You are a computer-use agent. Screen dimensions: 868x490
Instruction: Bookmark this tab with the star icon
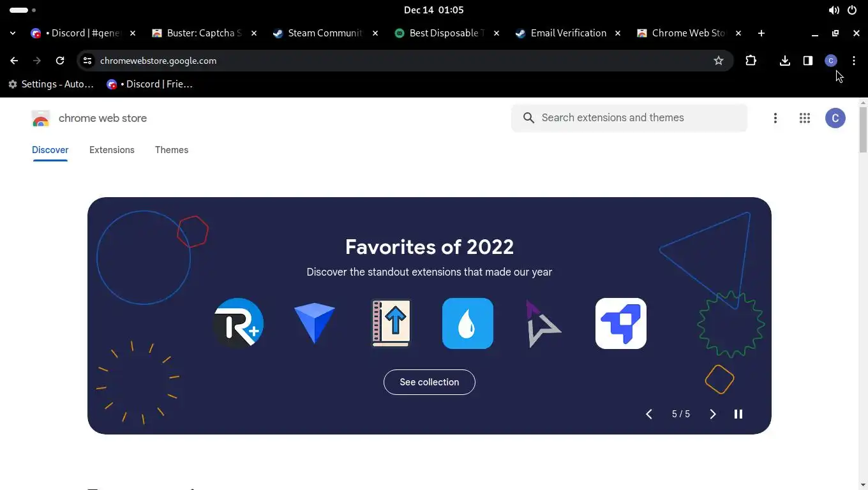pyautogui.click(x=719, y=61)
